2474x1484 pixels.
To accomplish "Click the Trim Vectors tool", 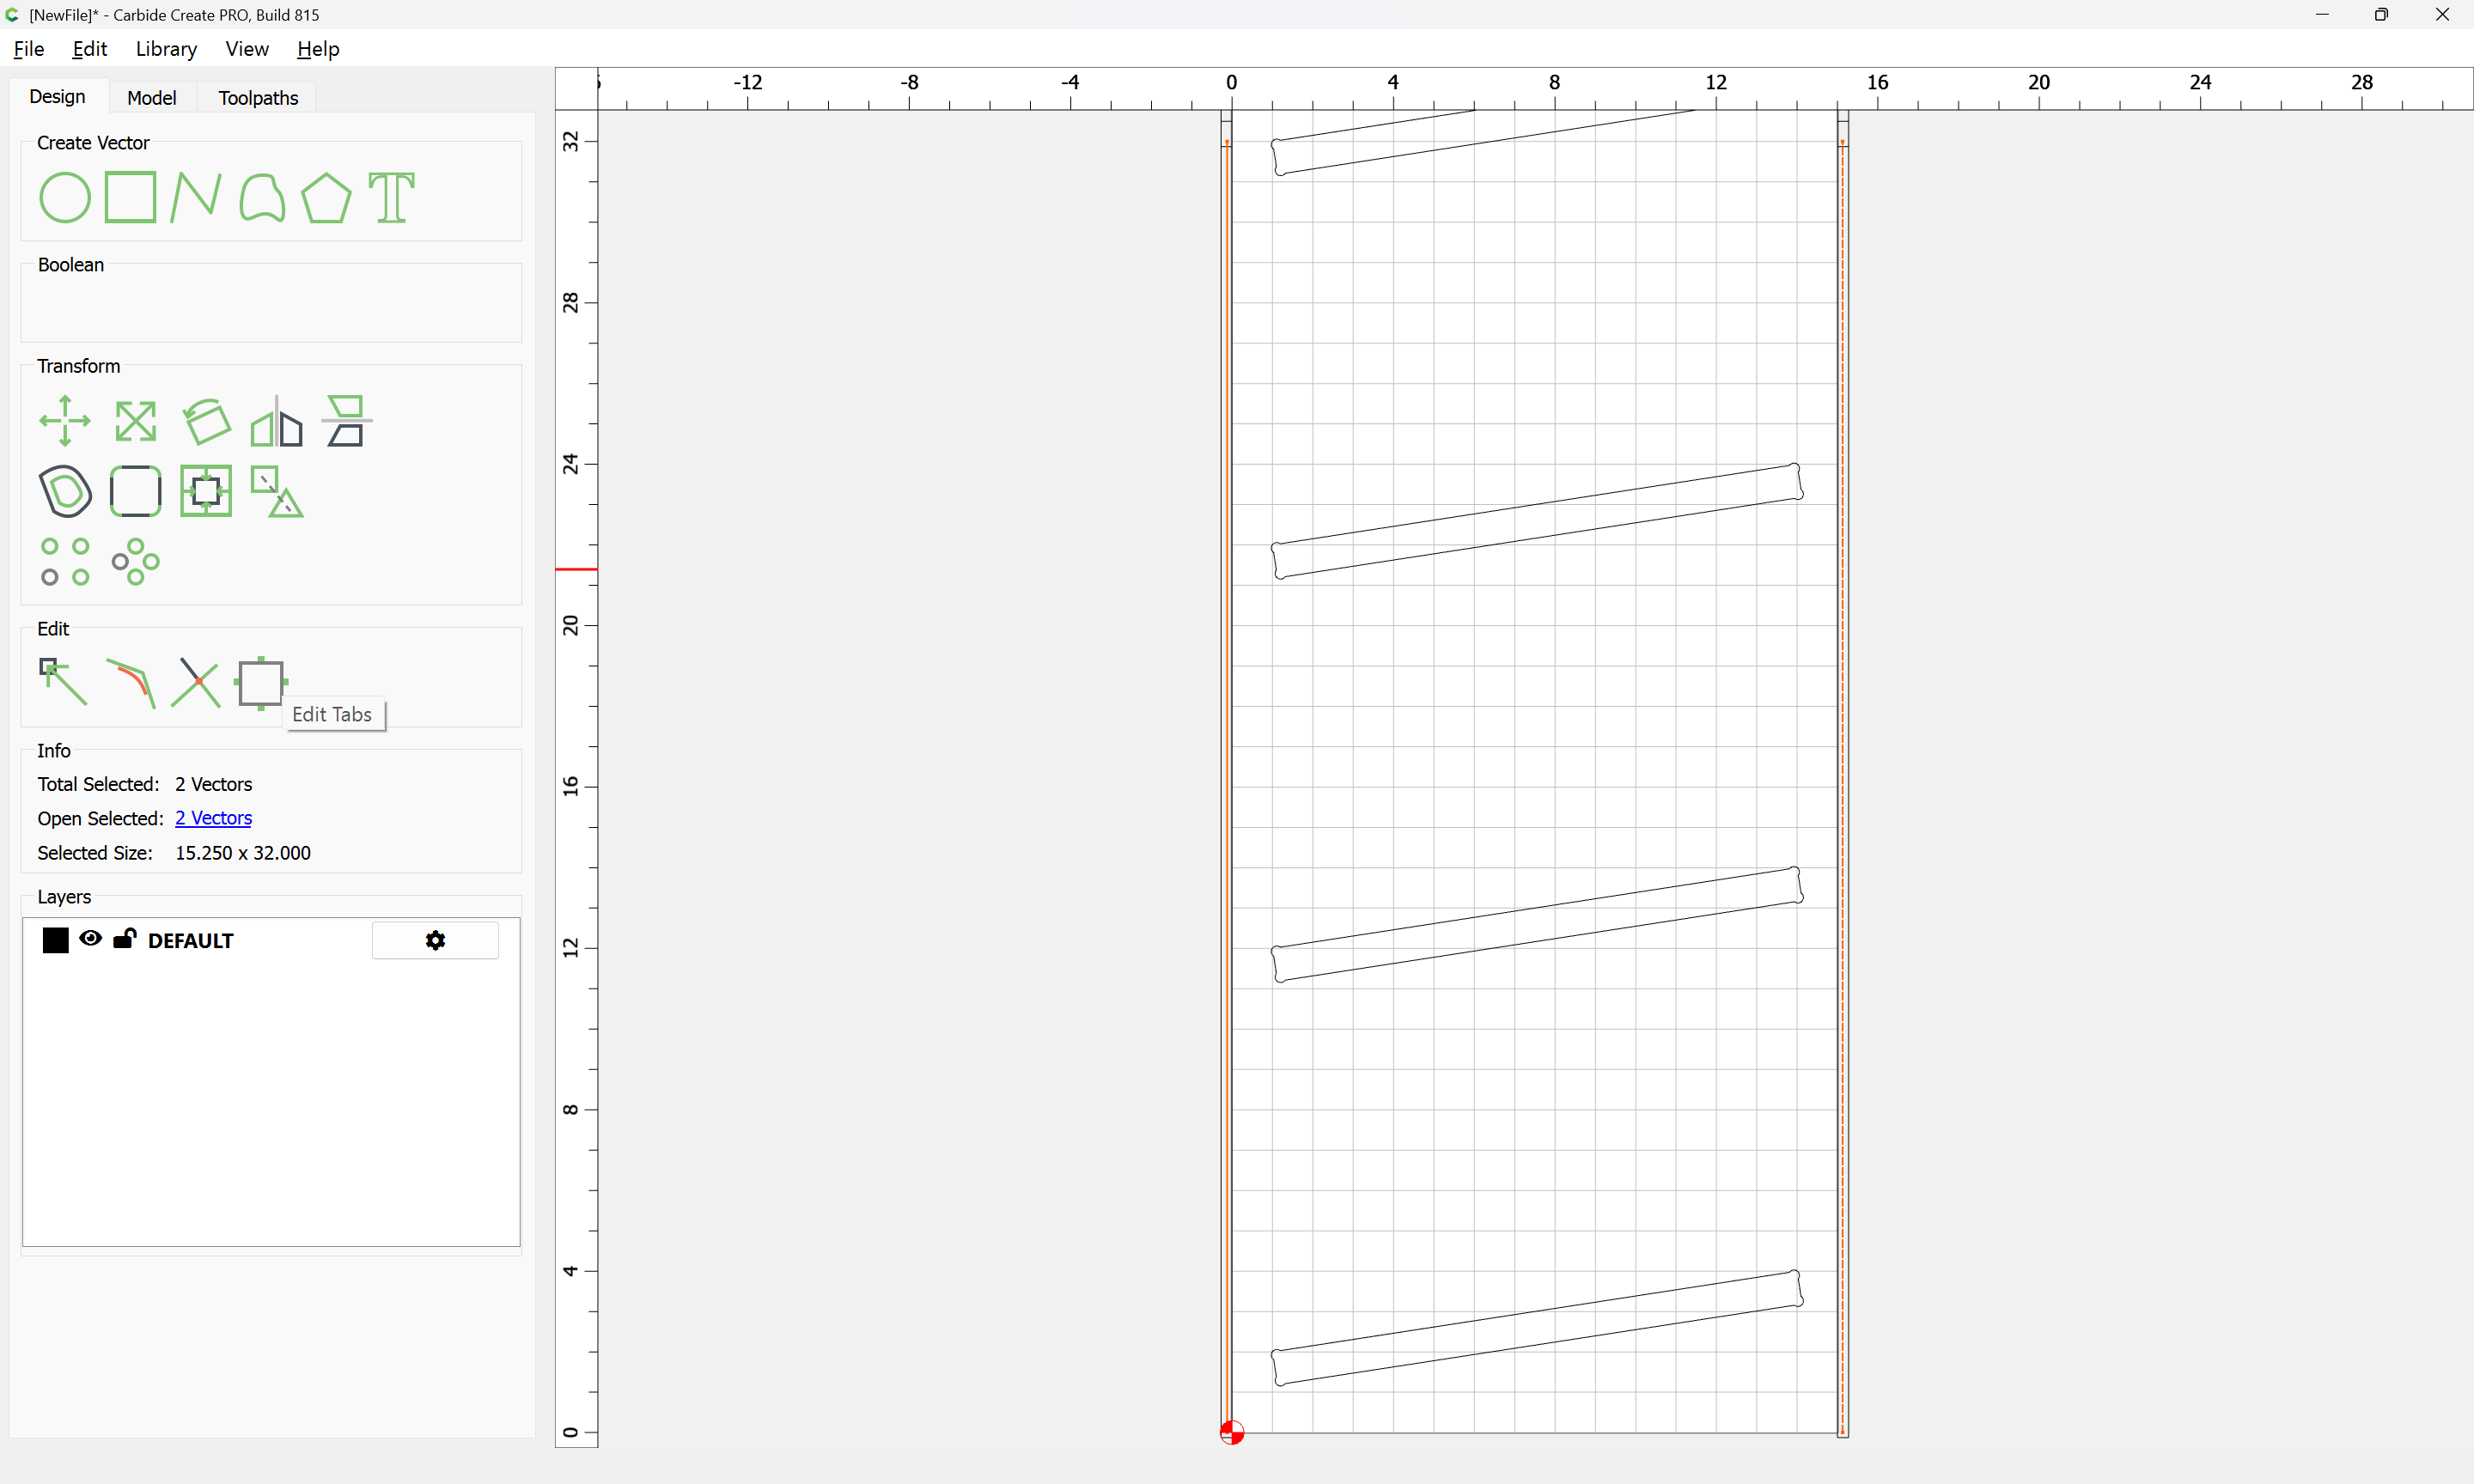I will tap(196, 683).
